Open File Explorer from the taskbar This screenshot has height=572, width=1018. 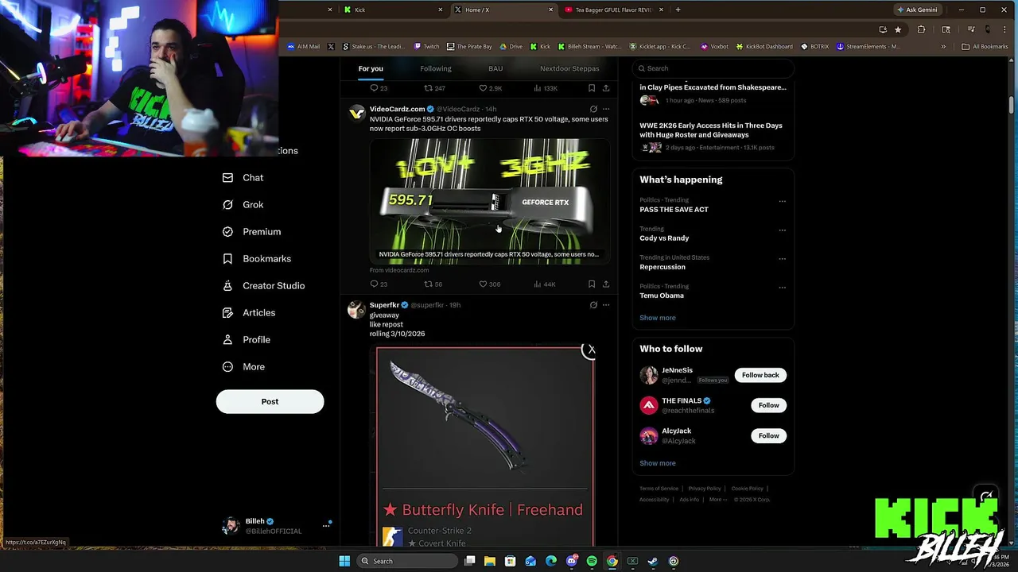[x=490, y=561]
